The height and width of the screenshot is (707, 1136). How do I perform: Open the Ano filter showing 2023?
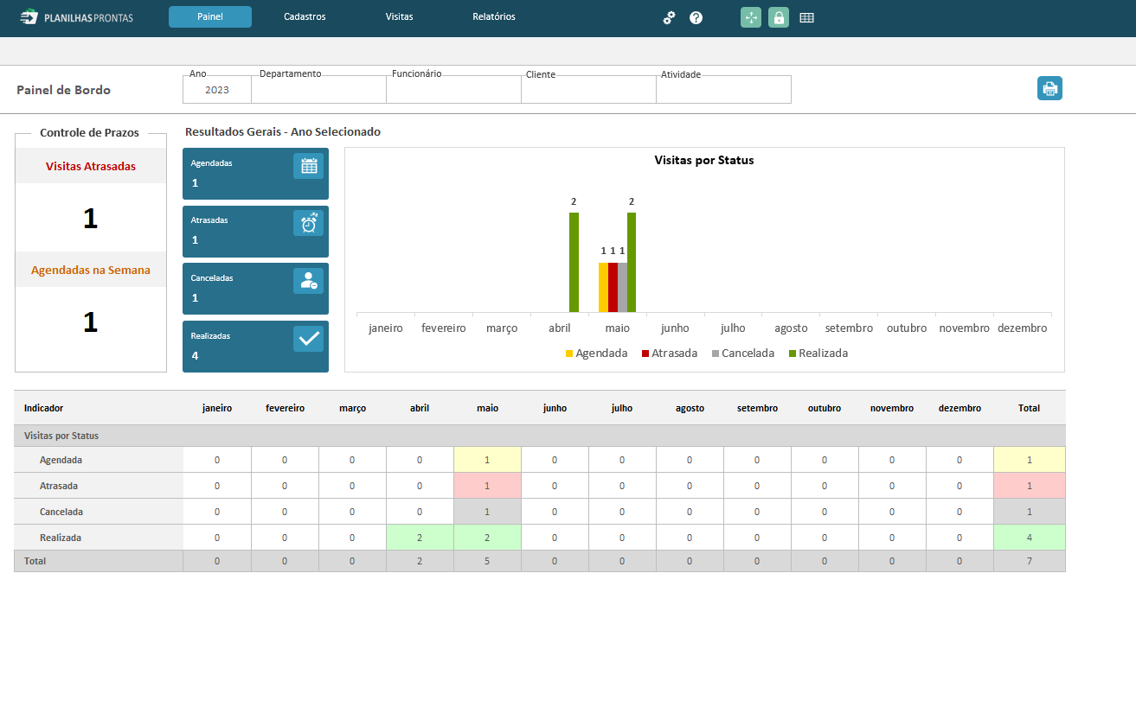[217, 90]
